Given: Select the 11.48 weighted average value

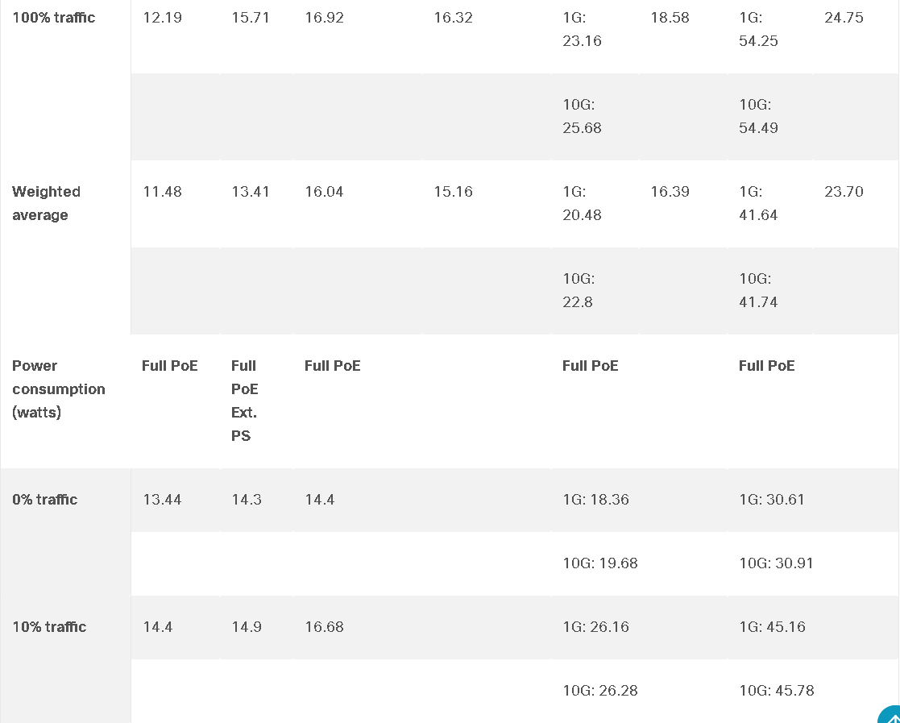Looking at the screenshot, I should (163, 191).
